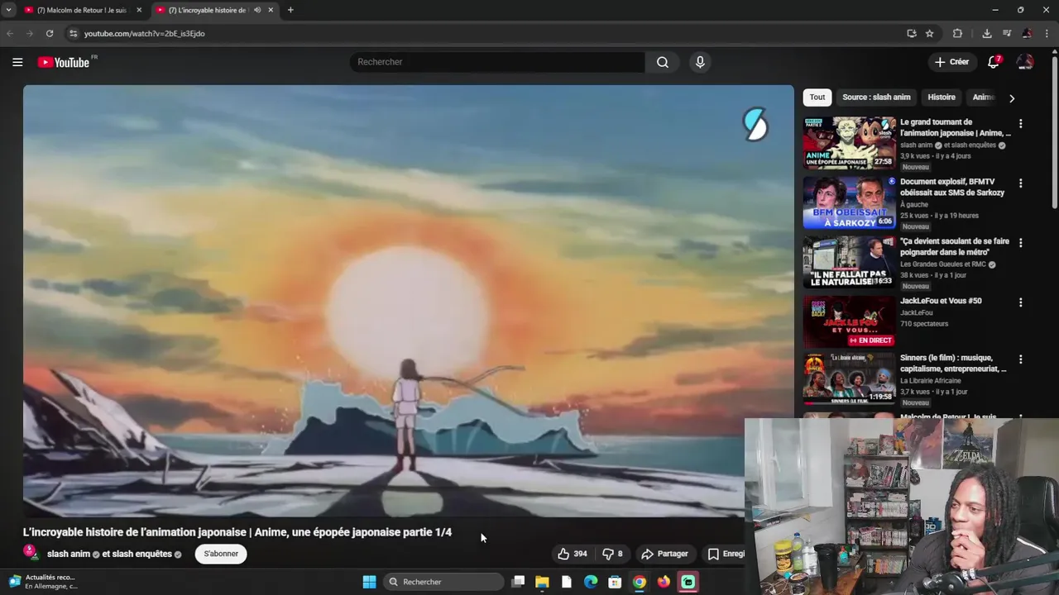Open options for Ça devient saoulant video
The height and width of the screenshot is (595, 1059).
(x=1020, y=243)
